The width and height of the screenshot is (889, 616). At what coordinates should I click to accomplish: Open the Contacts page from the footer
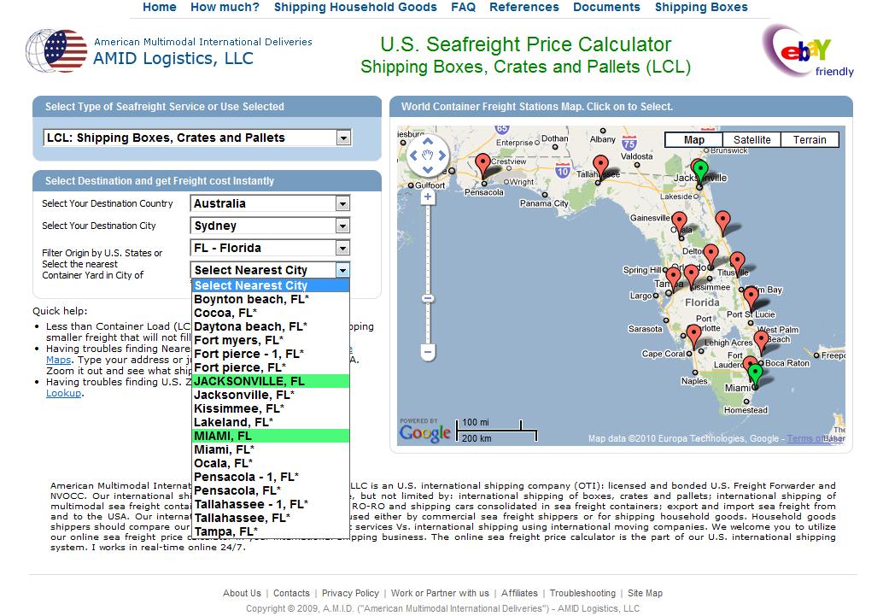click(x=291, y=593)
